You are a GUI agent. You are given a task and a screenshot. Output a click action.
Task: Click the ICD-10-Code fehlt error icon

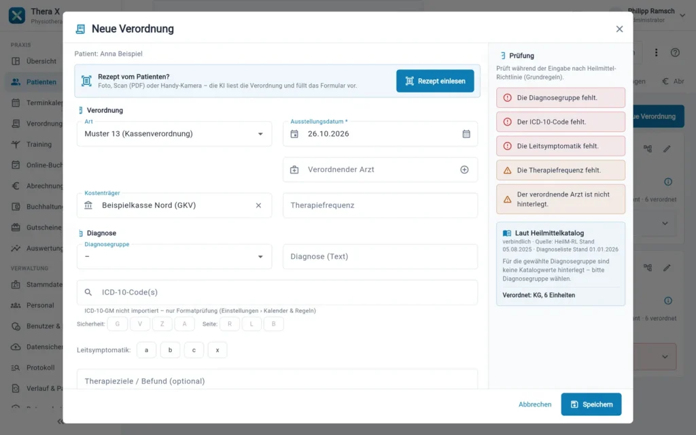tap(507, 122)
